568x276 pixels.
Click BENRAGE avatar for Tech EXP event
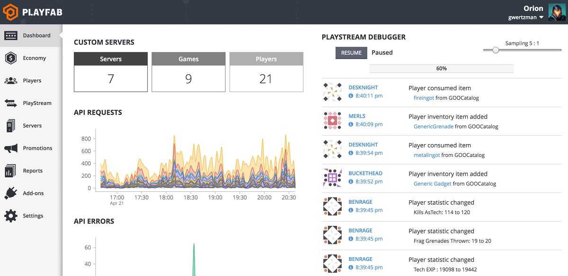[333, 263]
